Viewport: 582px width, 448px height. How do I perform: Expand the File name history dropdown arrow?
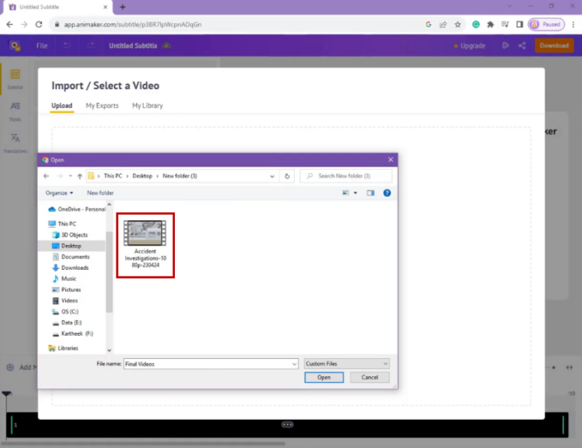[x=294, y=364]
